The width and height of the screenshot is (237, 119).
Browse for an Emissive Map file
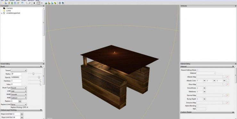224,103
